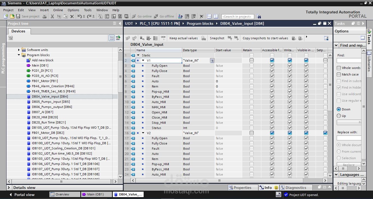Click Split editor space horizontally icon
The height and width of the screenshot is (199, 373).
(209, 16)
